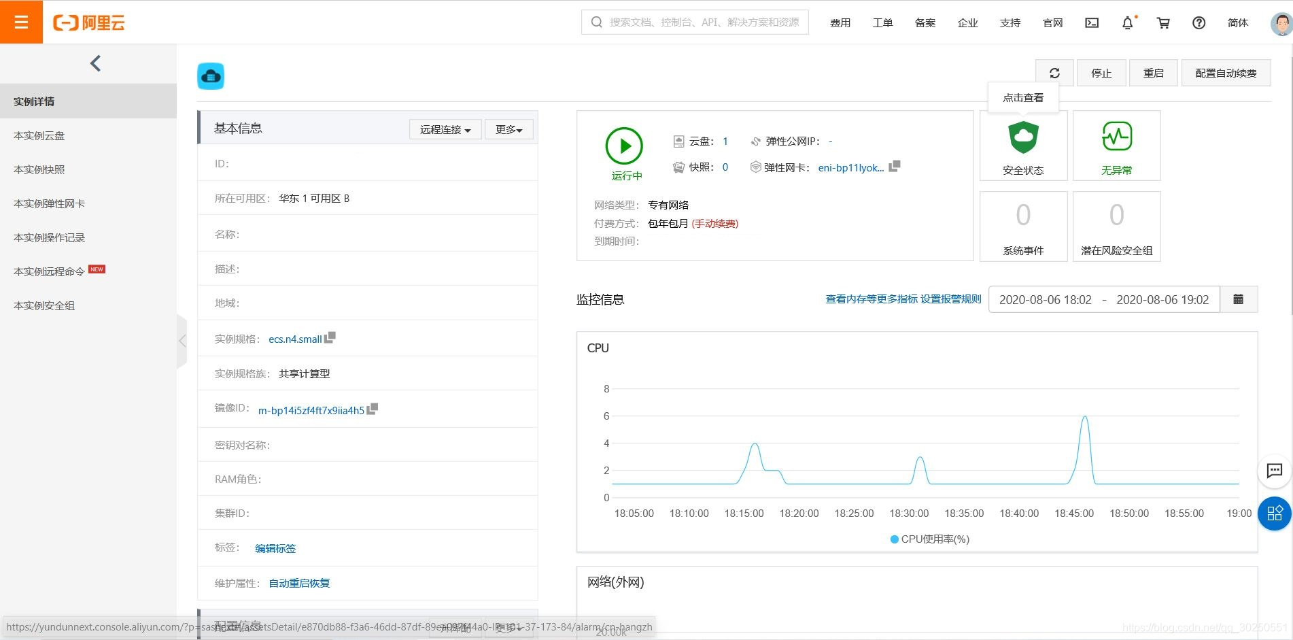Open the 简体 language selector
This screenshot has height=640, width=1293.
(1238, 22)
